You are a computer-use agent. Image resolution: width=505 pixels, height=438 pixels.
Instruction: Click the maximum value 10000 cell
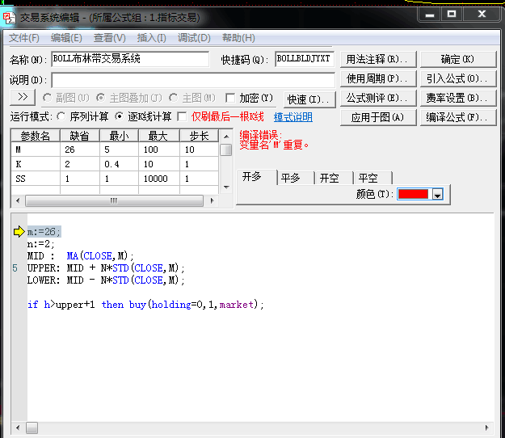[x=159, y=179]
